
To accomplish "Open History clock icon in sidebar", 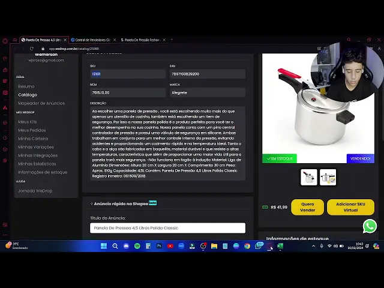I will coord(5,138).
